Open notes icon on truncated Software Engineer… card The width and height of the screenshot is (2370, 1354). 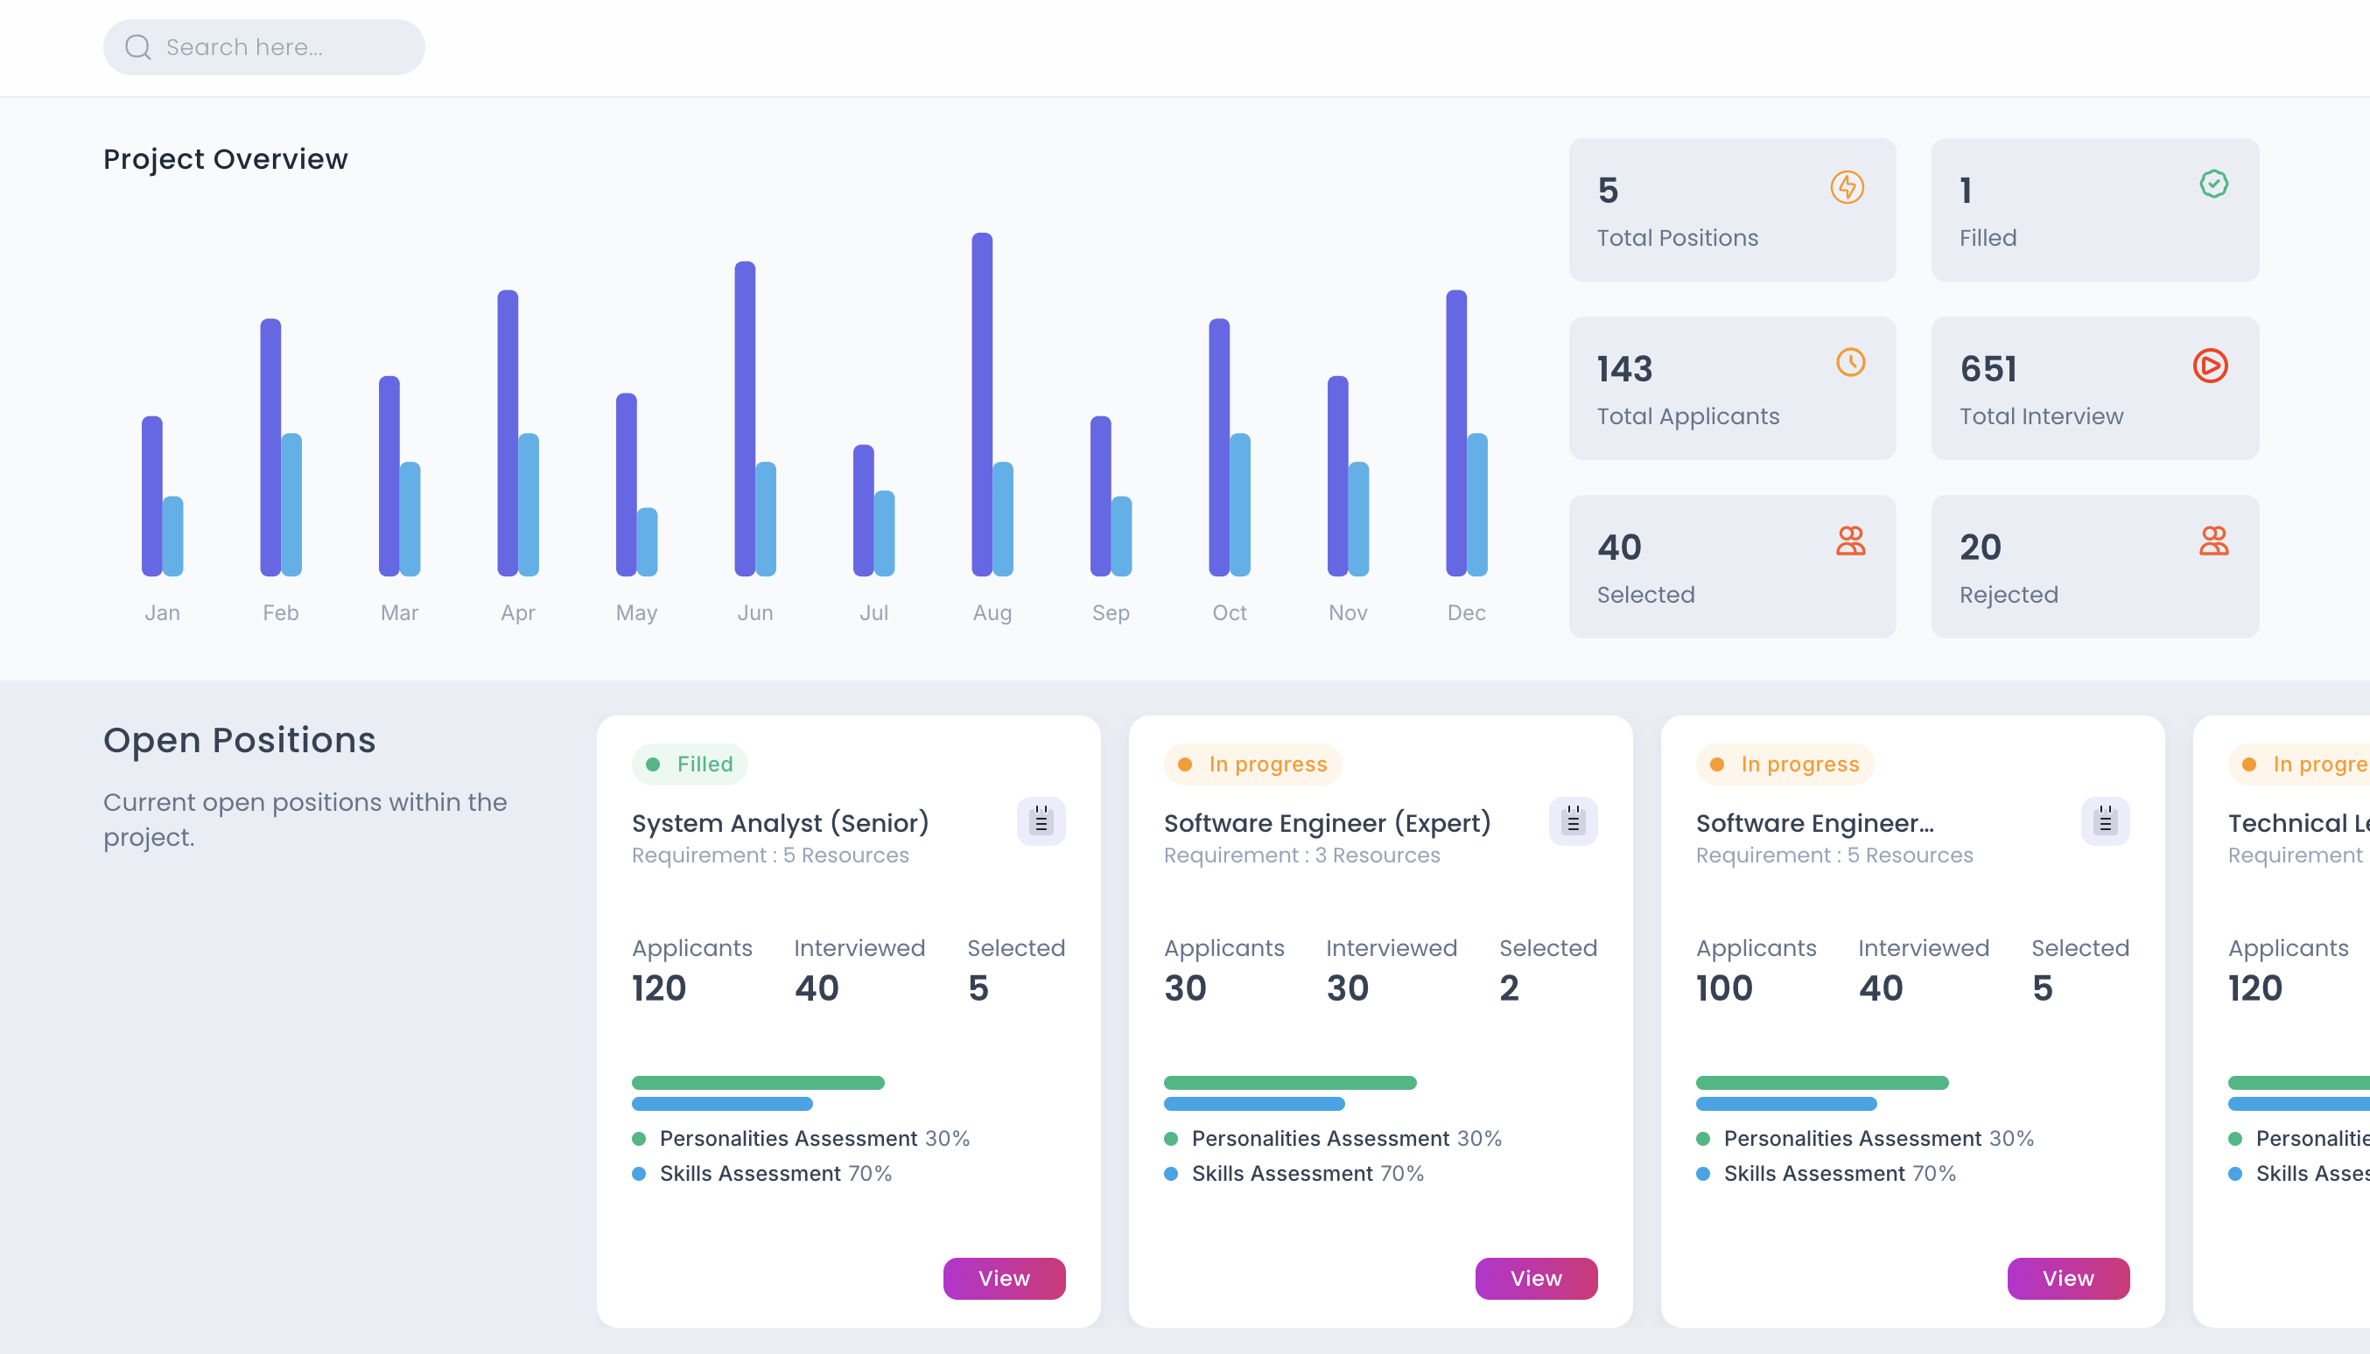pos(2106,821)
